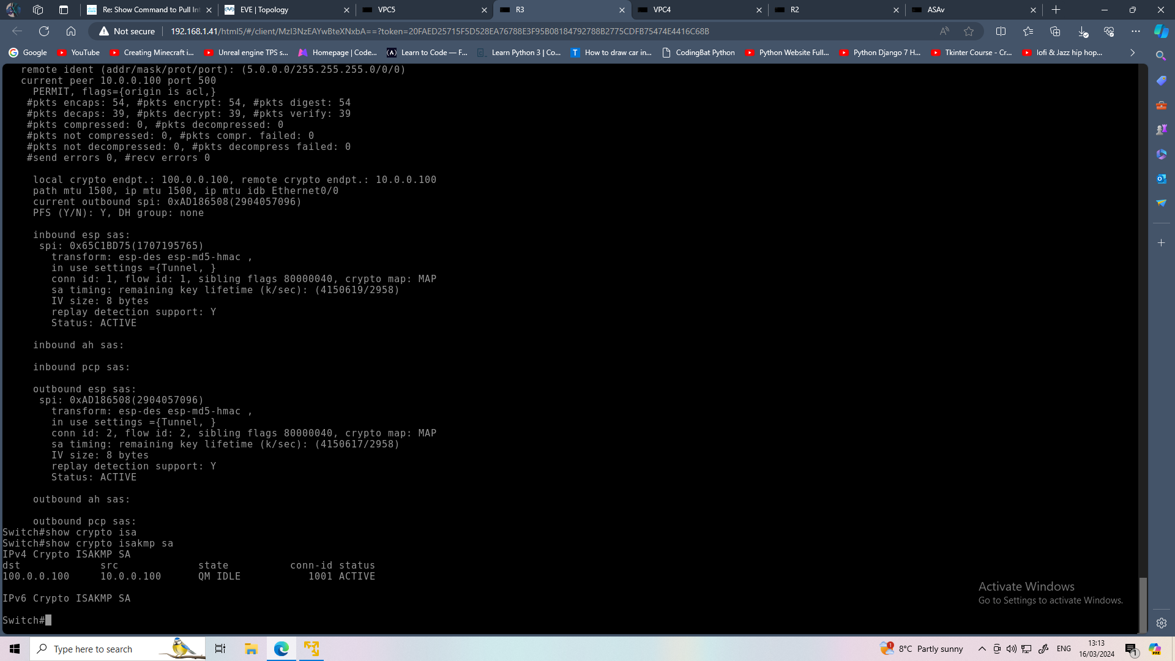Open split screen view
This screenshot has width=1175, height=661.
[x=1001, y=31]
